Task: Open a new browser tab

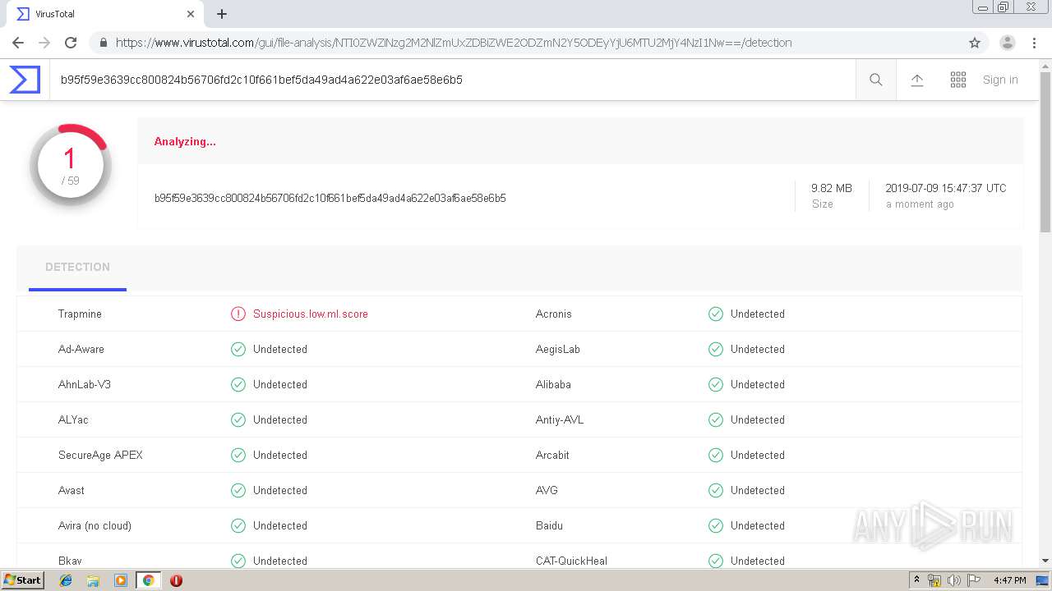Action: coord(222,14)
